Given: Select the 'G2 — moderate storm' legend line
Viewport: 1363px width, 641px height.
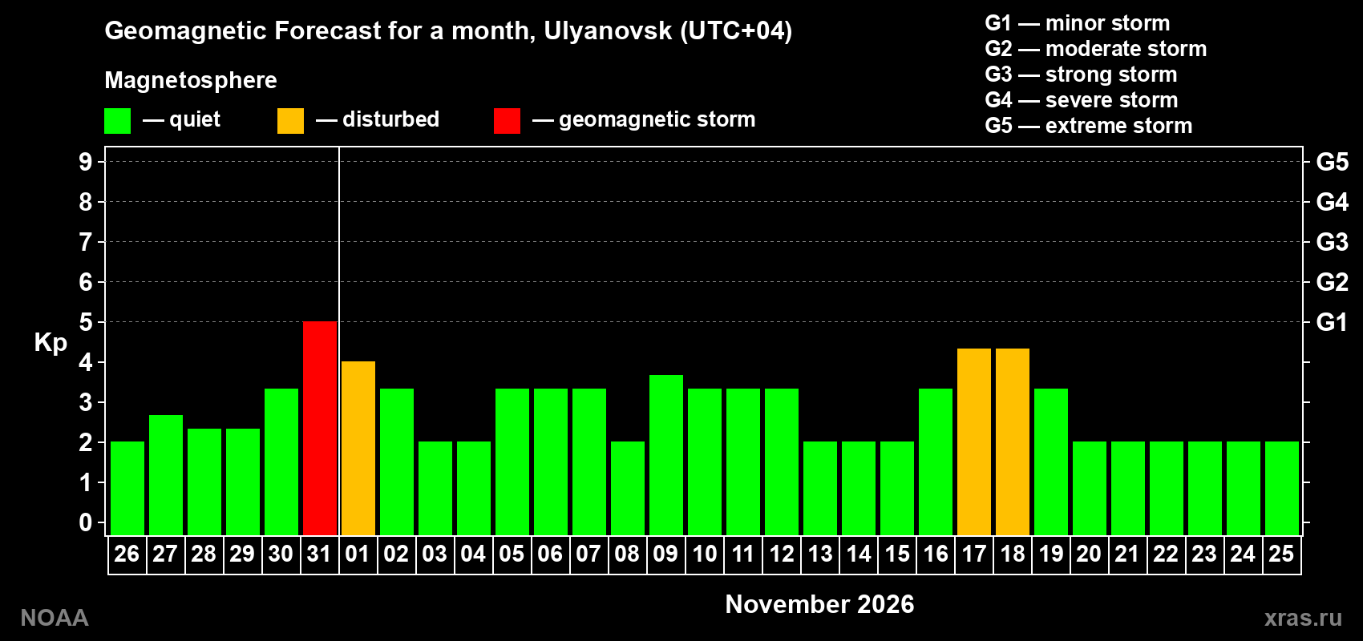Looking at the screenshot, I should tap(1096, 49).
